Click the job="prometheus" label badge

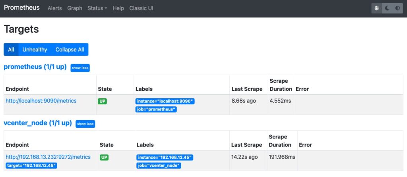(x=156, y=109)
